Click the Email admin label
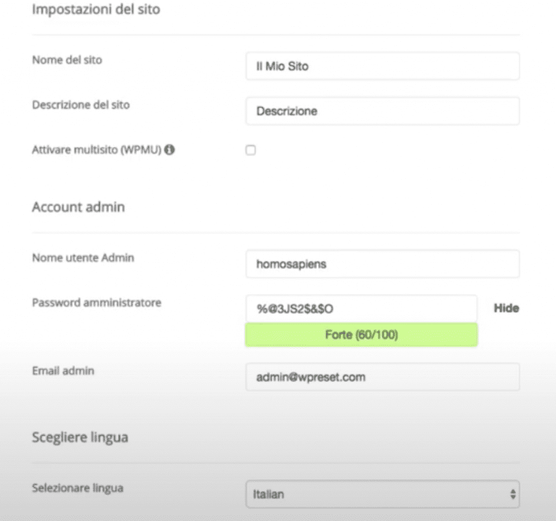The height and width of the screenshot is (521, 556). coord(63,371)
